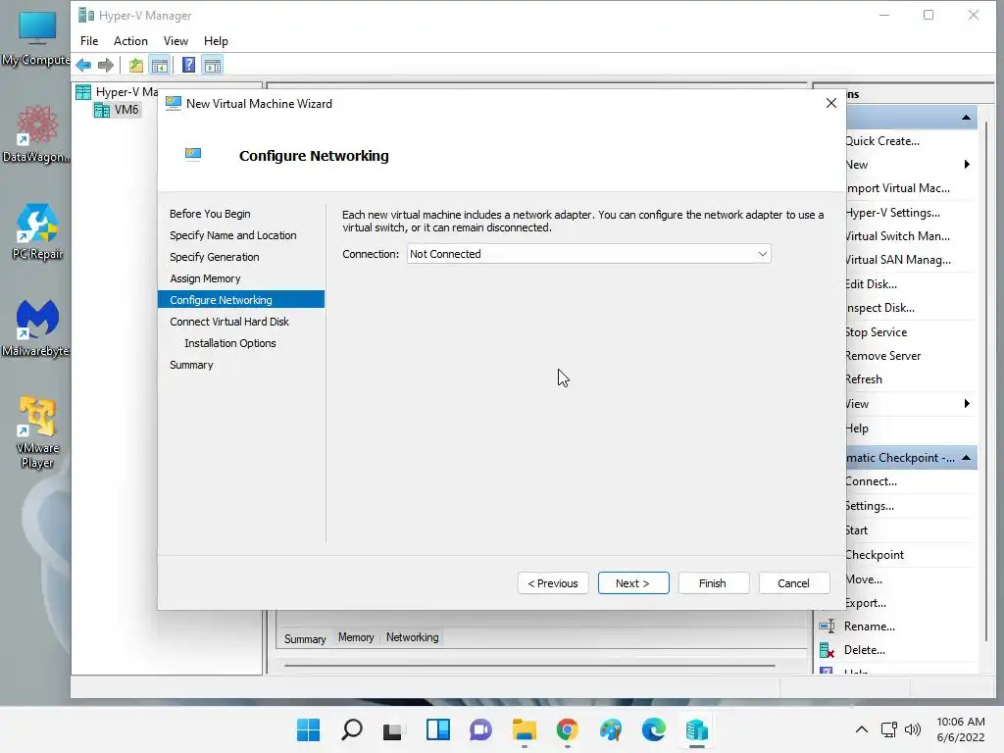The height and width of the screenshot is (753, 1004).
Task: Click the Delete action icon
Action: tap(827, 651)
